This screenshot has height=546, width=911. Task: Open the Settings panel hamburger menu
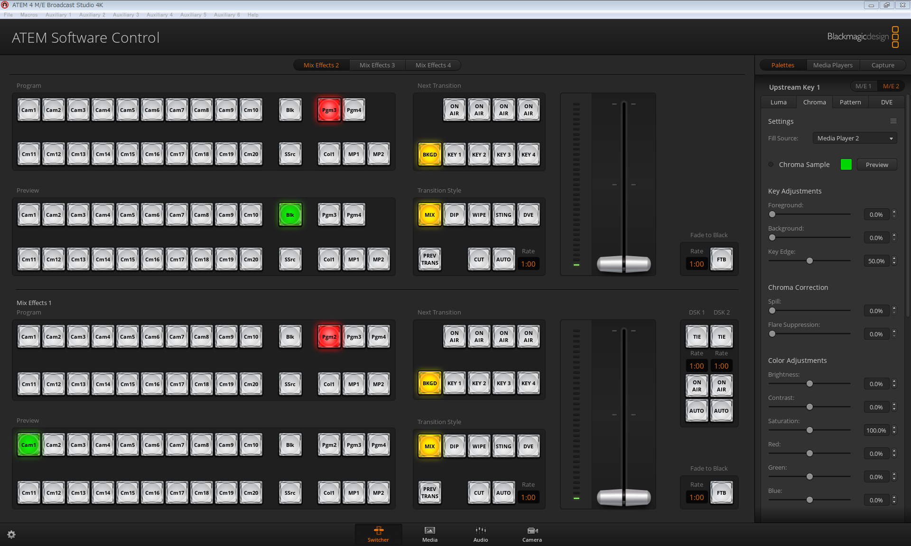point(893,121)
